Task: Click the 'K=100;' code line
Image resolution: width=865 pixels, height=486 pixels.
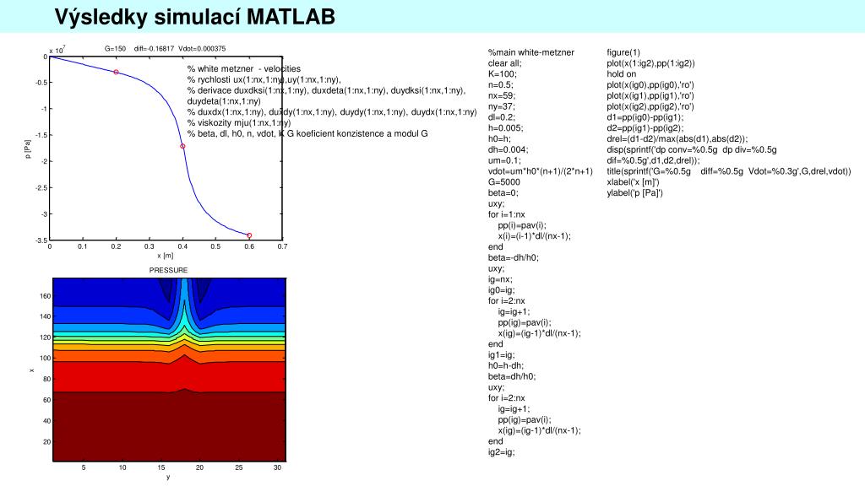Action: (x=502, y=74)
